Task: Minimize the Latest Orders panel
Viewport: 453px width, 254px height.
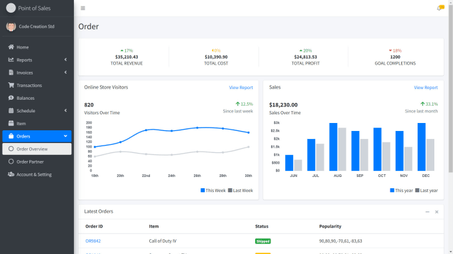Action: pos(427,212)
